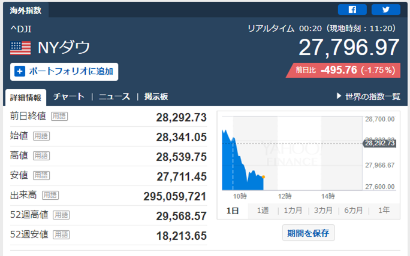410x256 pixels.
Task: Add NYダウ to portfolio
Action: coord(64,72)
